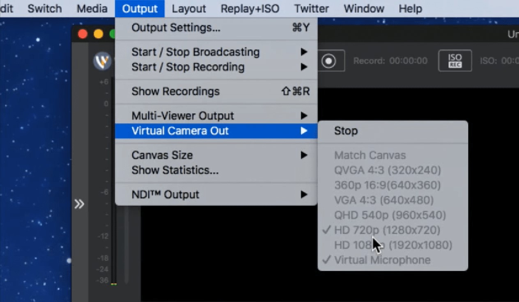Viewport: 519px width, 302px height.
Task: Click Stop in Virtual Camera submenu
Action: click(x=393, y=131)
